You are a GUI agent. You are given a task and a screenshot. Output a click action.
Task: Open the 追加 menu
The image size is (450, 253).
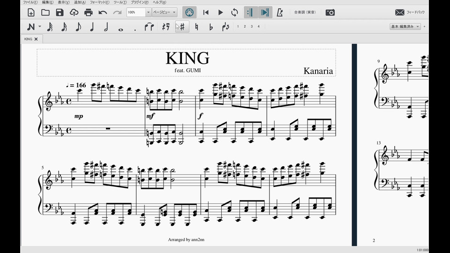click(x=80, y=2)
